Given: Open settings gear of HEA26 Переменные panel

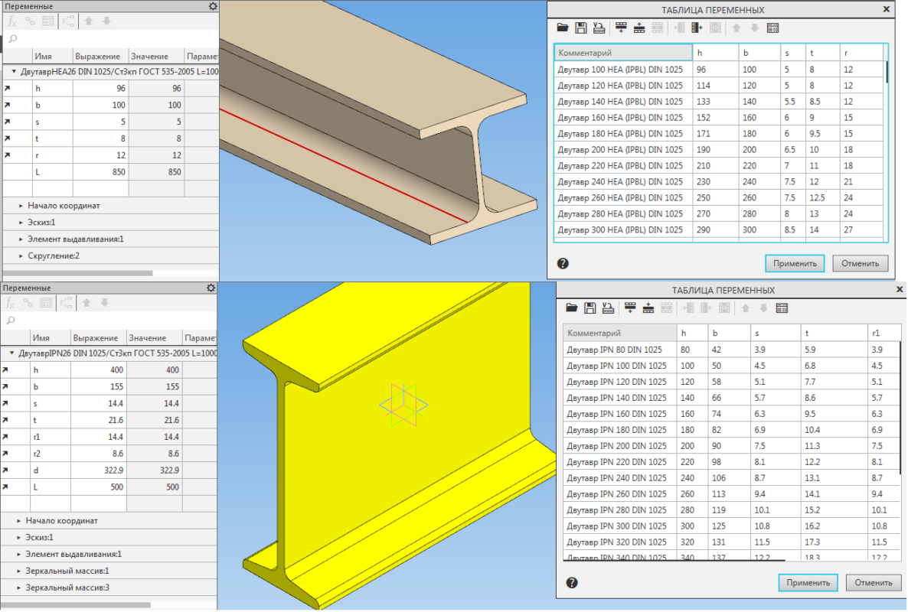Looking at the screenshot, I should coord(213,6).
